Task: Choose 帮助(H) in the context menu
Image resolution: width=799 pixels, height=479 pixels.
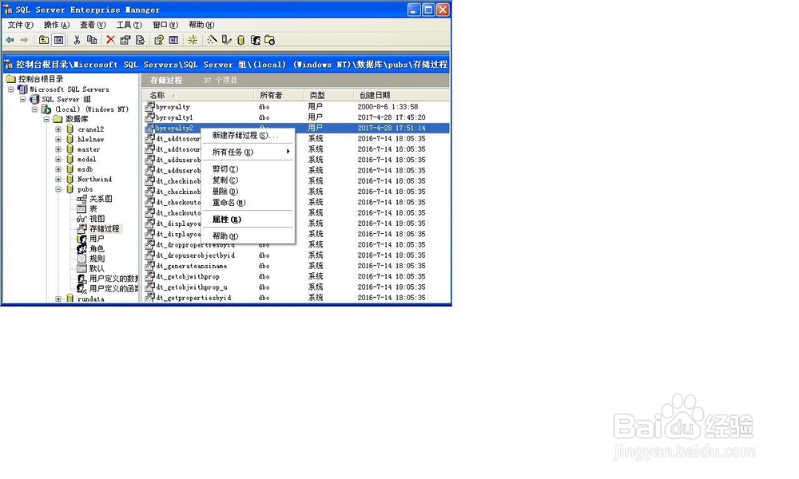Action: pyautogui.click(x=248, y=236)
